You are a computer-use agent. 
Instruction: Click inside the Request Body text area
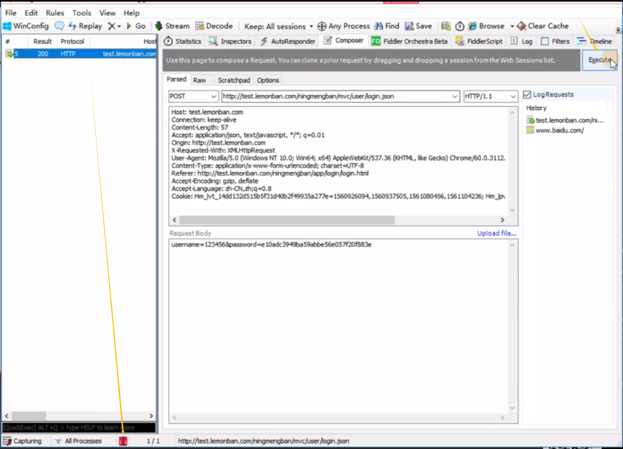[338, 326]
